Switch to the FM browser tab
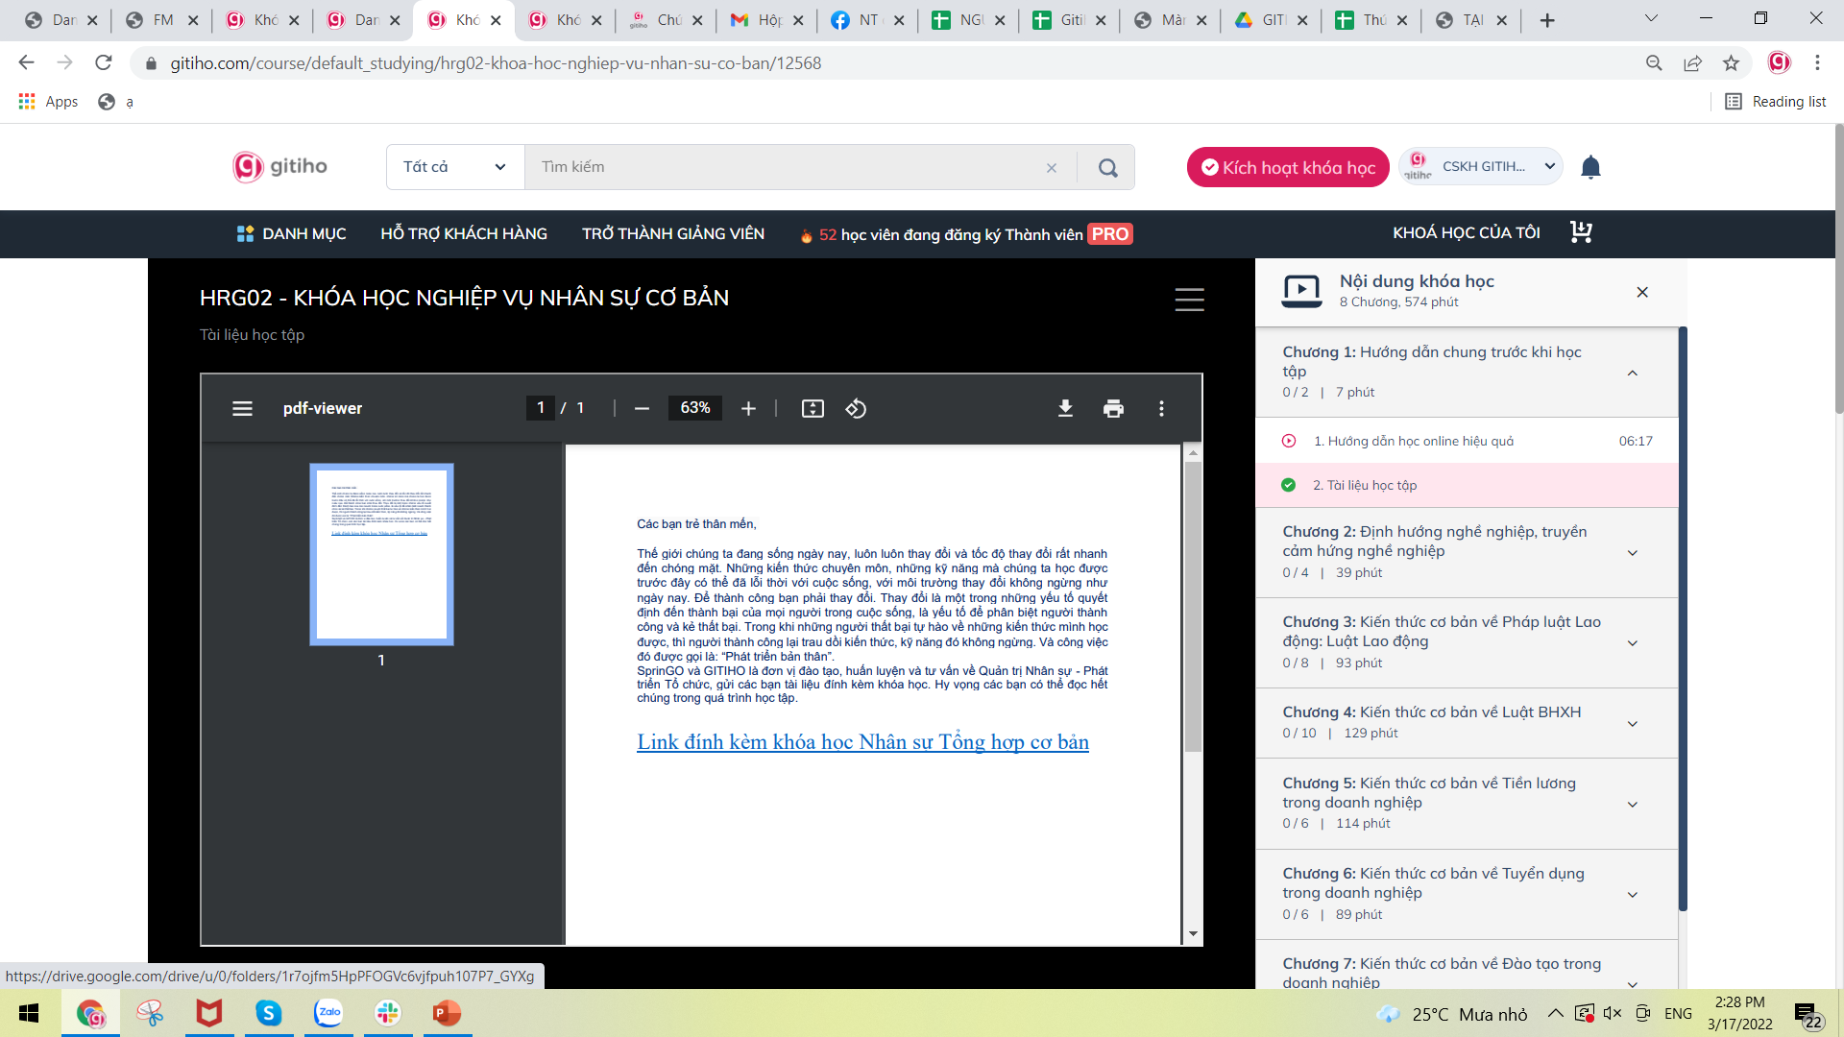1844x1037 pixels. (161, 20)
